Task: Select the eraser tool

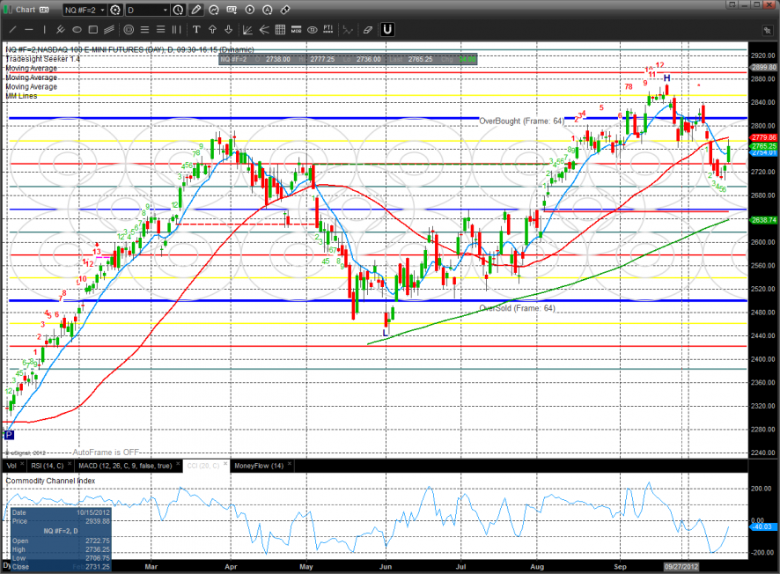Action: coord(368,30)
